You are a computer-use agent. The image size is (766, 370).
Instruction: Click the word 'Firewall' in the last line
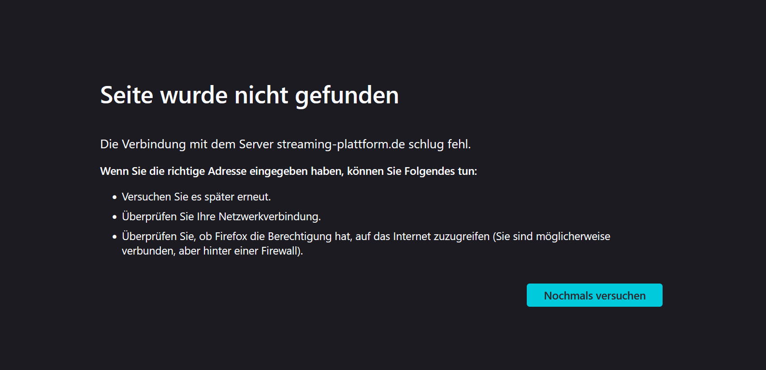[280, 251]
